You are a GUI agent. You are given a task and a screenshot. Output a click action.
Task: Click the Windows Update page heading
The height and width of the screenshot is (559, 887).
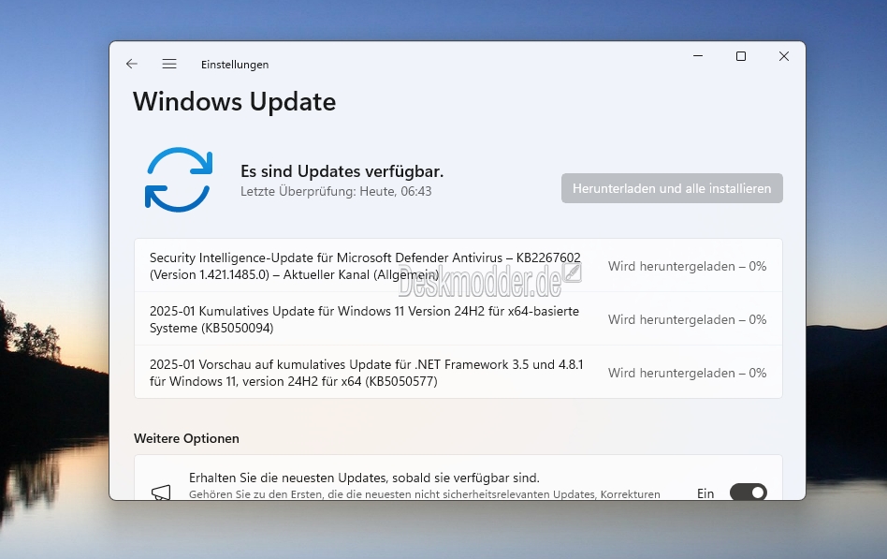pos(234,102)
